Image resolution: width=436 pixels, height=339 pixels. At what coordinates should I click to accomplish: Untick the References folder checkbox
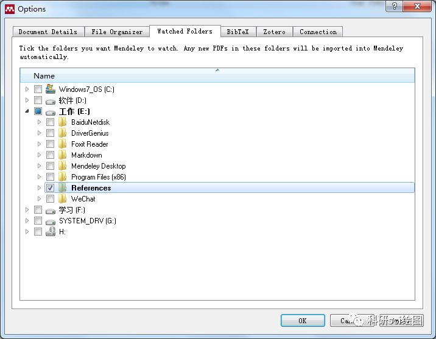tap(51, 188)
